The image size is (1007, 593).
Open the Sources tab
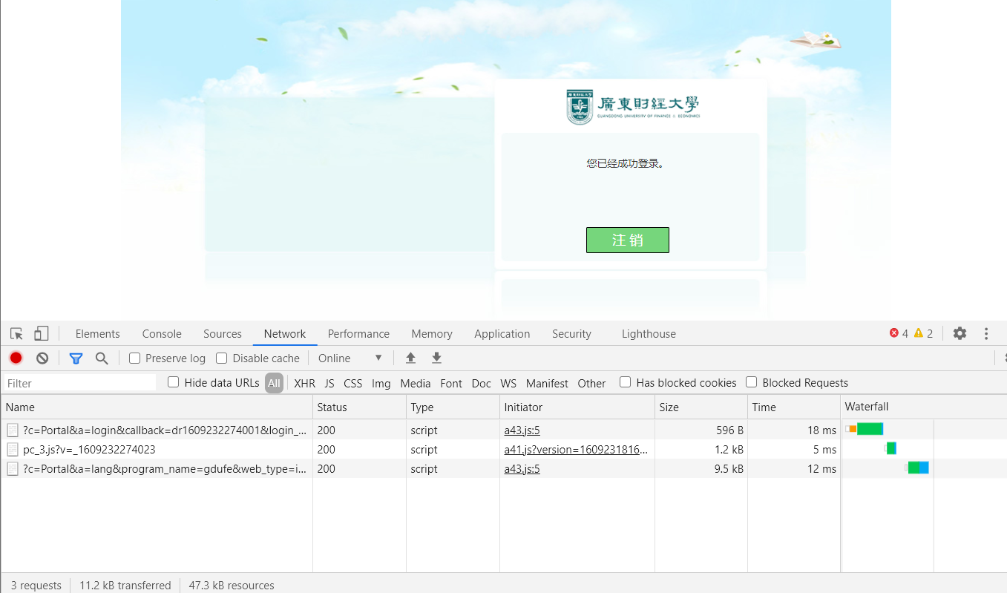(x=223, y=334)
